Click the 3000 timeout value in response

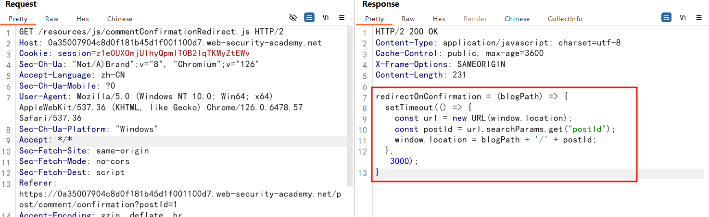click(x=399, y=161)
